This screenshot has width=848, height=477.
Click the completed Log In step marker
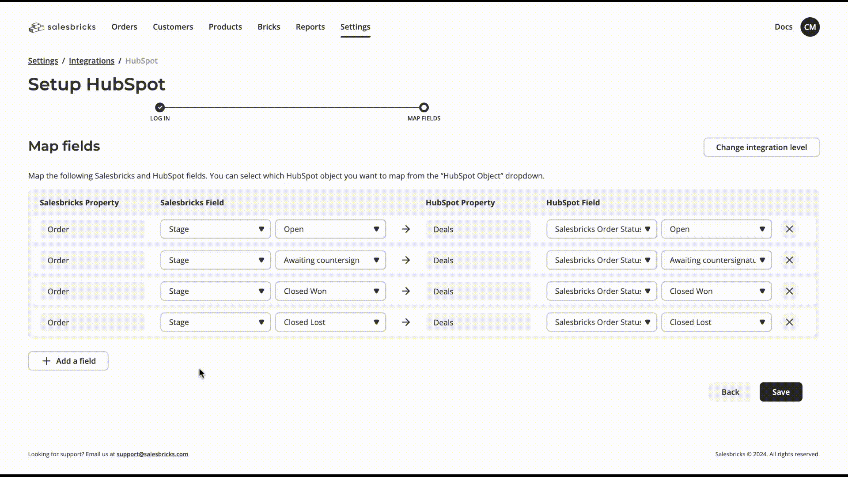click(160, 107)
